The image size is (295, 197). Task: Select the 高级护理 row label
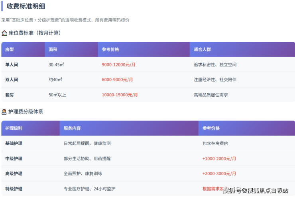(14, 174)
